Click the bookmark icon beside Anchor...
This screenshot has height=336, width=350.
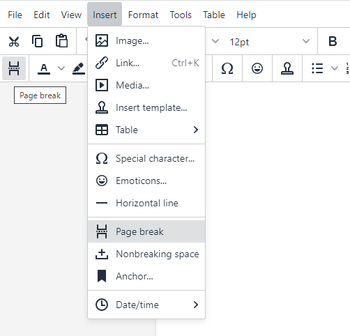coord(102,276)
